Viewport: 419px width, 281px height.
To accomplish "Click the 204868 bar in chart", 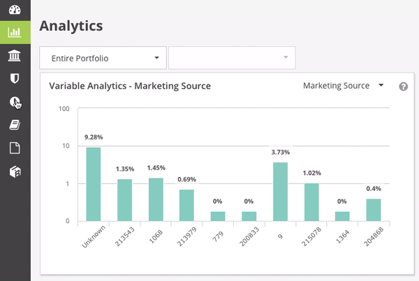I will pyautogui.click(x=374, y=210).
